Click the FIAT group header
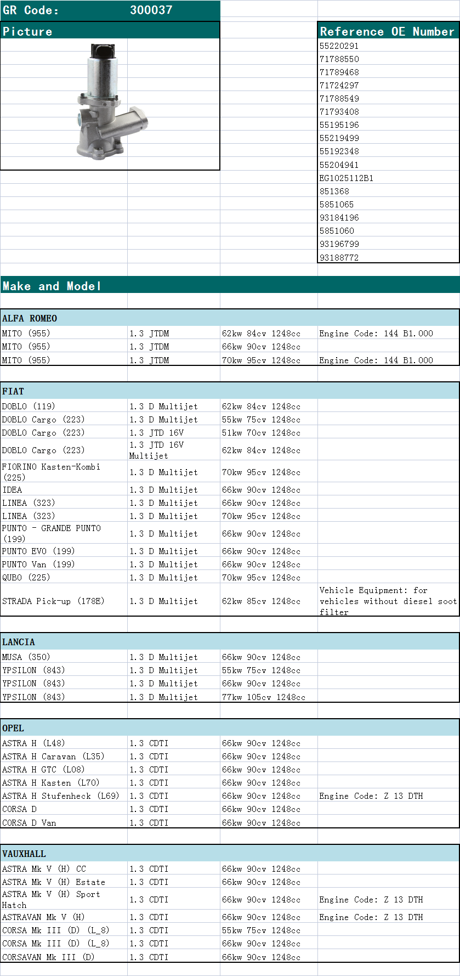460x976 pixels. (x=230, y=391)
